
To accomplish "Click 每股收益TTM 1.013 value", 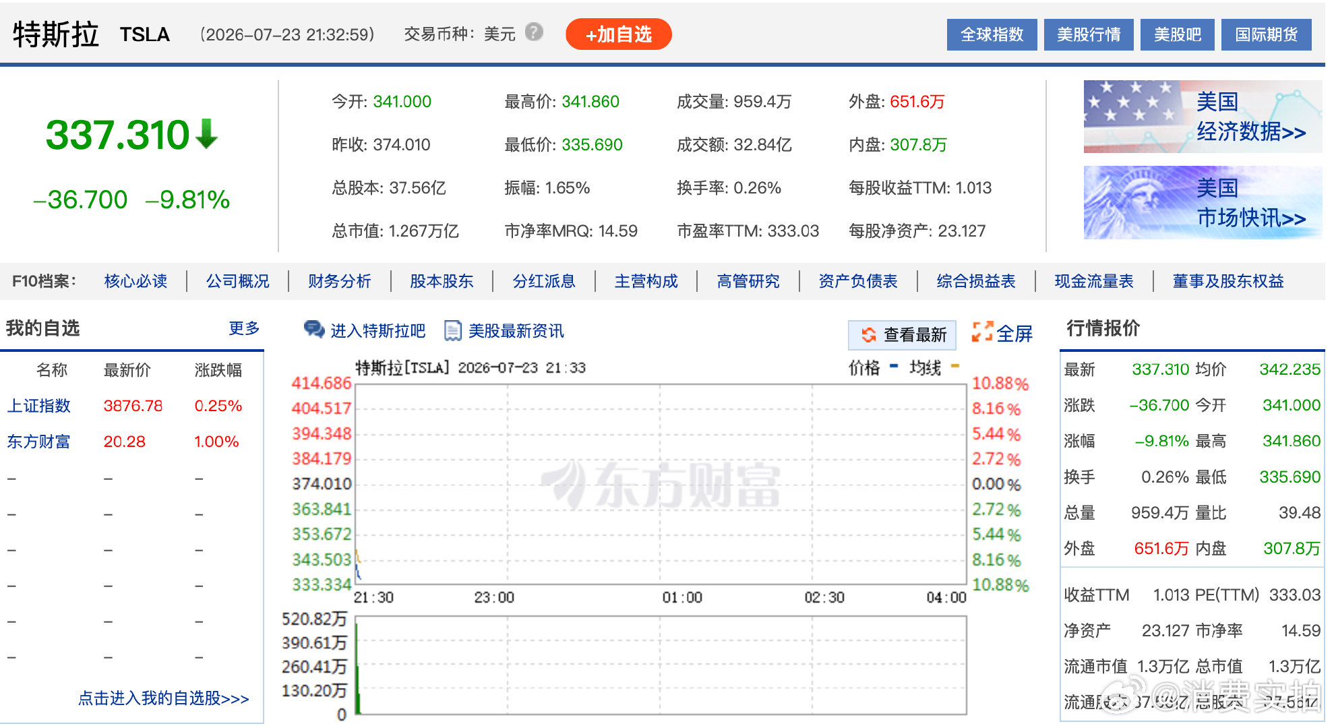I will click(973, 188).
